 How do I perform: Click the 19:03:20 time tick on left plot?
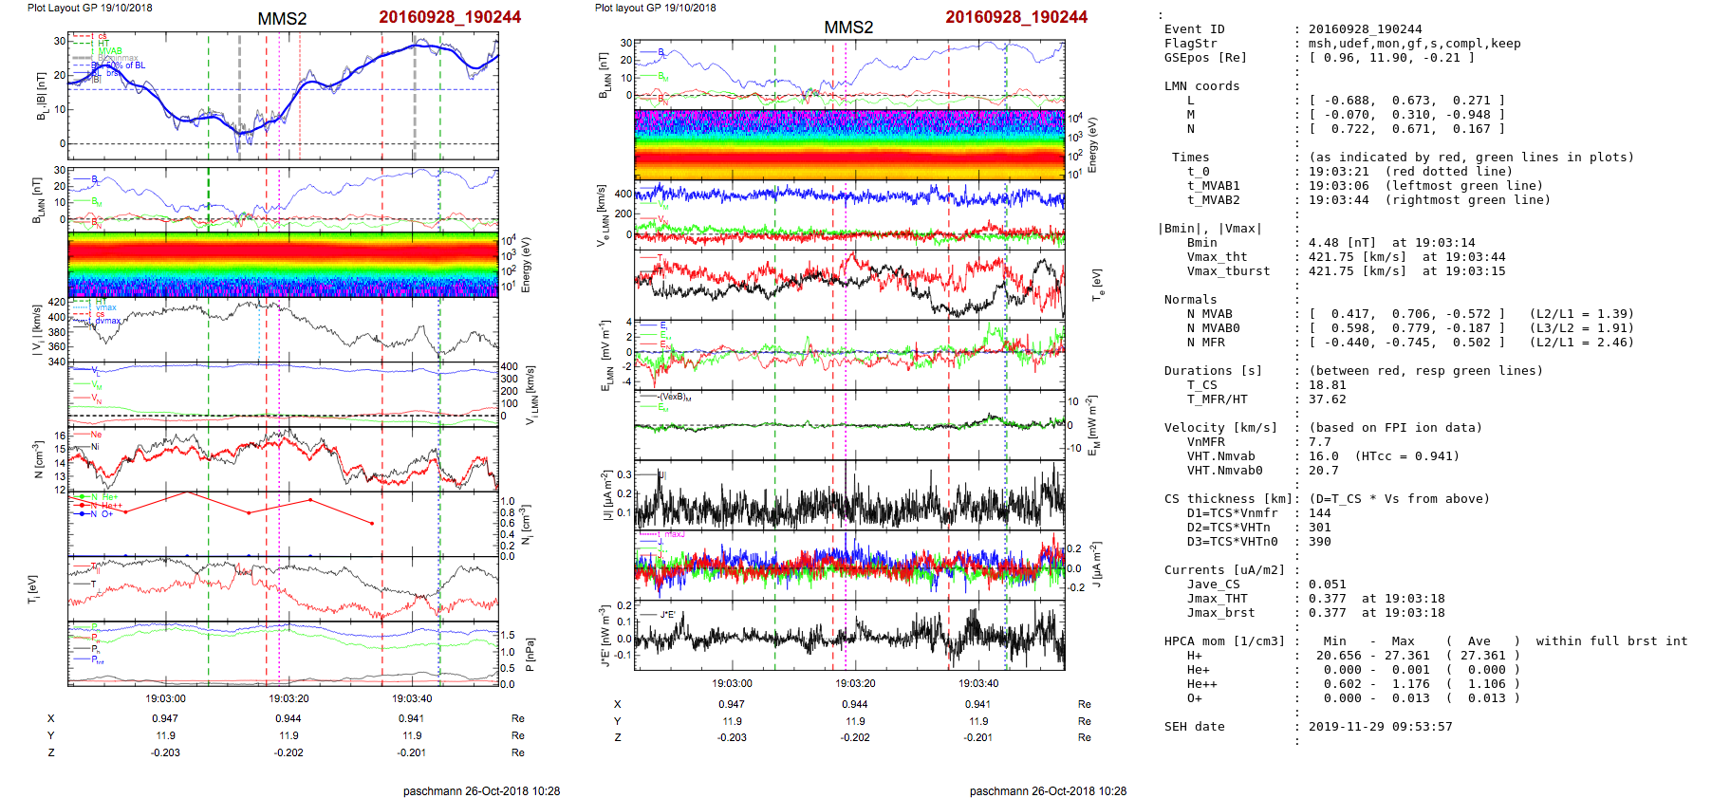click(x=288, y=698)
